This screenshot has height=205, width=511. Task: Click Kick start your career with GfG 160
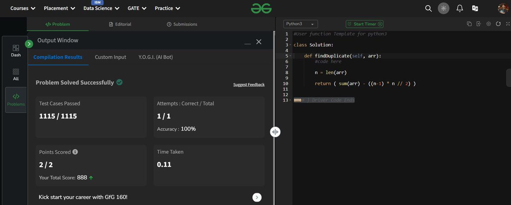[83, 197]
